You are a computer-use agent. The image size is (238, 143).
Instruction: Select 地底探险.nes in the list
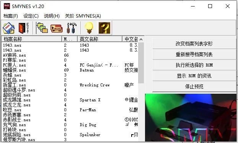17,135
